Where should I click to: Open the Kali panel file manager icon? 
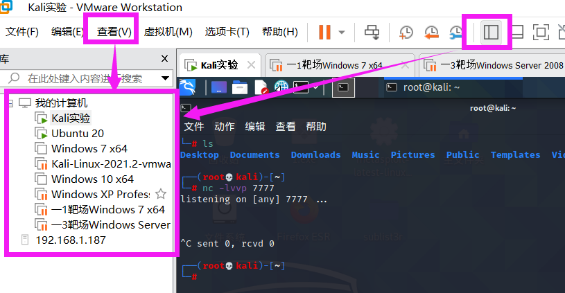(x=240, y=87)
